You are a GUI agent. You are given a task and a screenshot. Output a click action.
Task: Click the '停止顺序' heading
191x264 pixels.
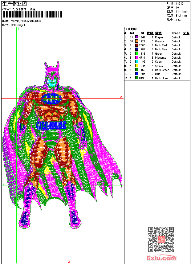(132, 29)
